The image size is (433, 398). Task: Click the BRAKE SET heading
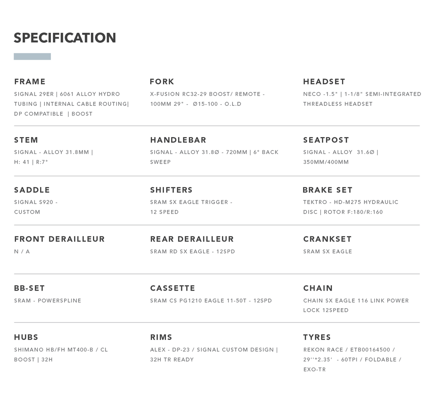point(328,190)
